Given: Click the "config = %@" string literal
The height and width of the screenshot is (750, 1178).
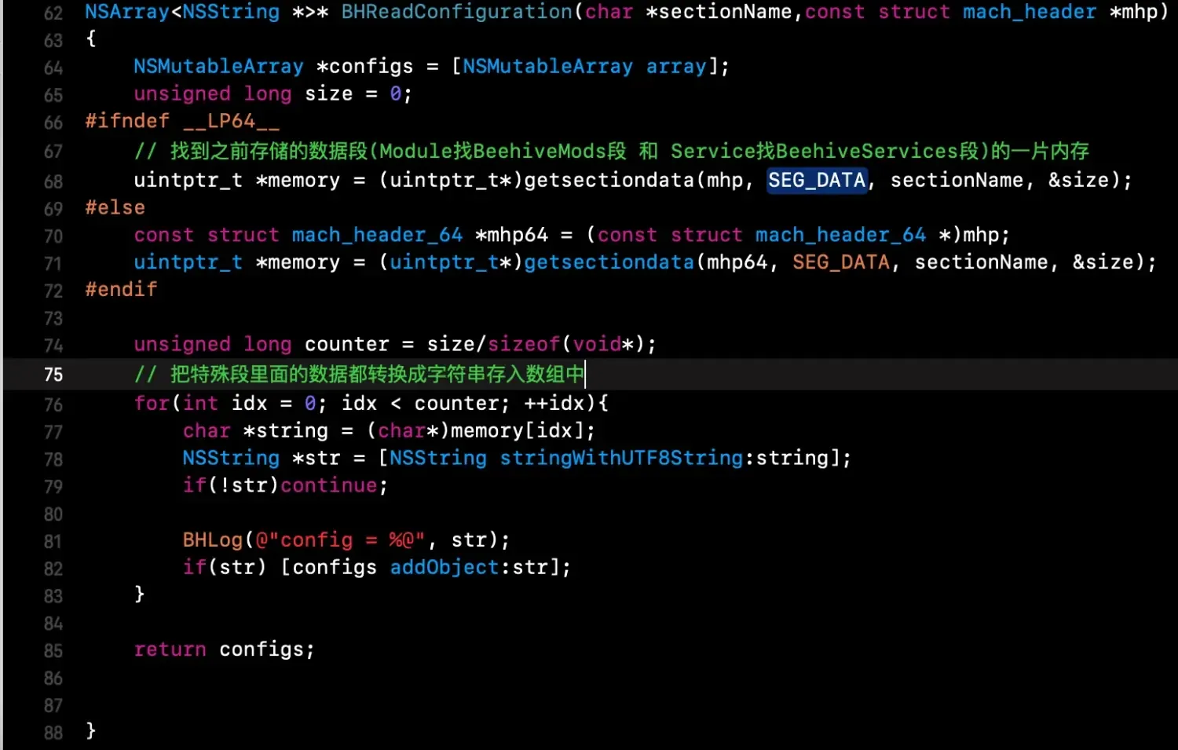Looking at the screenshot, I should coord(340,540).
